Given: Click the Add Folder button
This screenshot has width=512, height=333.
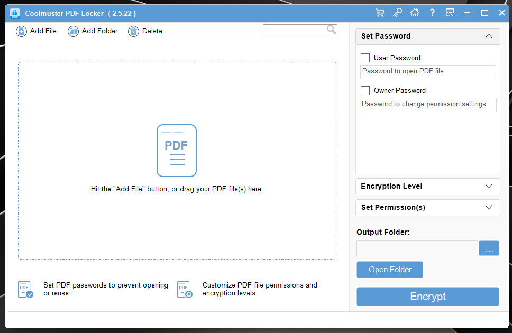Looking at the screenshot, I should pos(93,31).
